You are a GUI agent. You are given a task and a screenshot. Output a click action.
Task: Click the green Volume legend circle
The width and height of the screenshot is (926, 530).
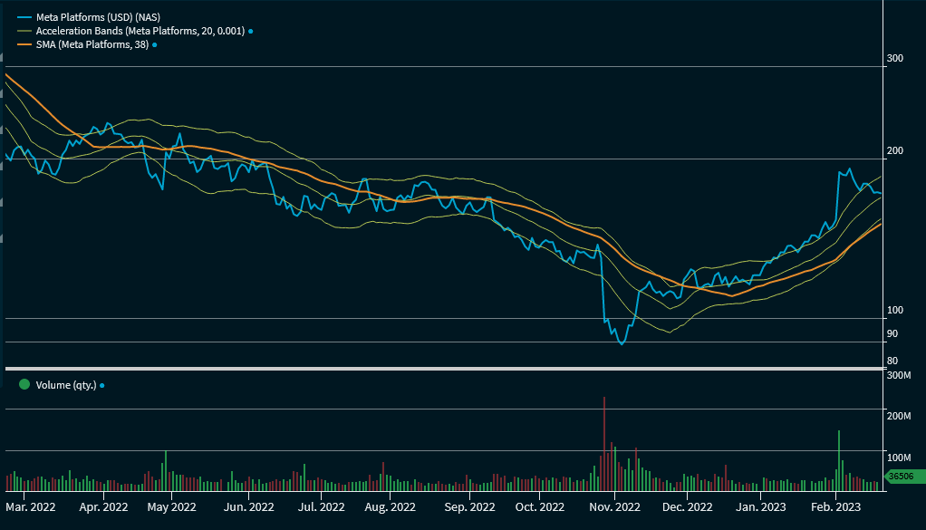(x=24, y=385)
